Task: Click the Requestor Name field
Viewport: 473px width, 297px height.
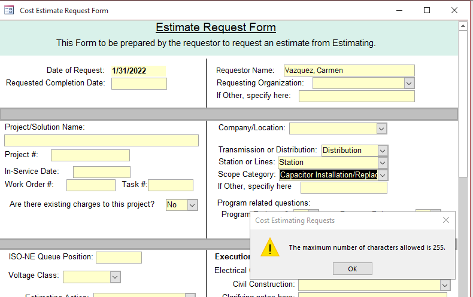Action: pos(348,71)
